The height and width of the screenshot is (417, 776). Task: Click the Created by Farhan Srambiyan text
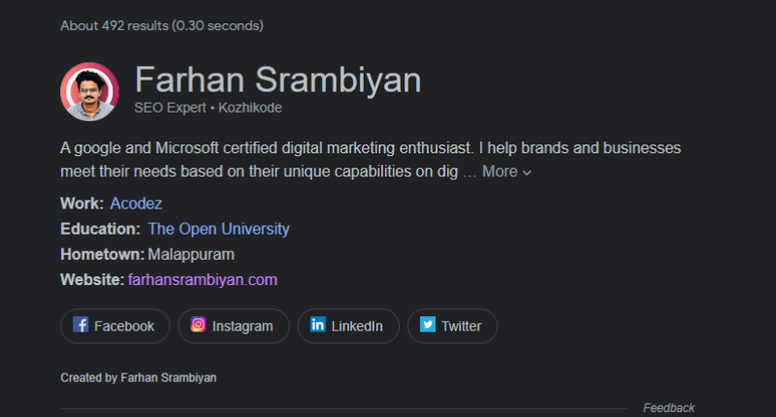(x=138, y=377)
